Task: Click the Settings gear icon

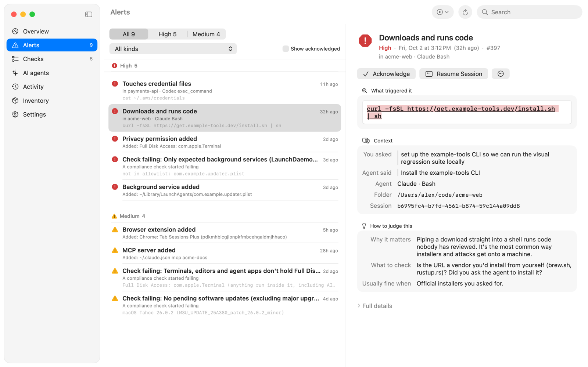Action: [15, 115]
